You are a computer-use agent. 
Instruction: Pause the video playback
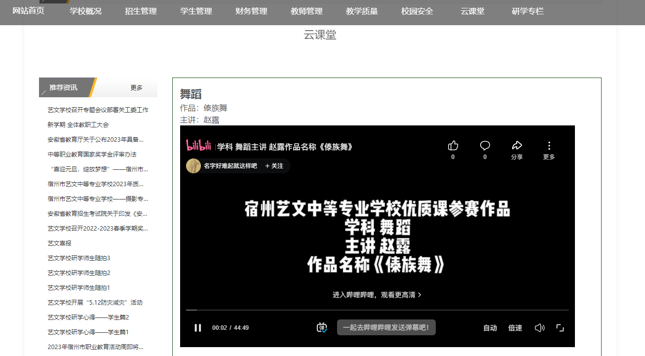[198, 328]
